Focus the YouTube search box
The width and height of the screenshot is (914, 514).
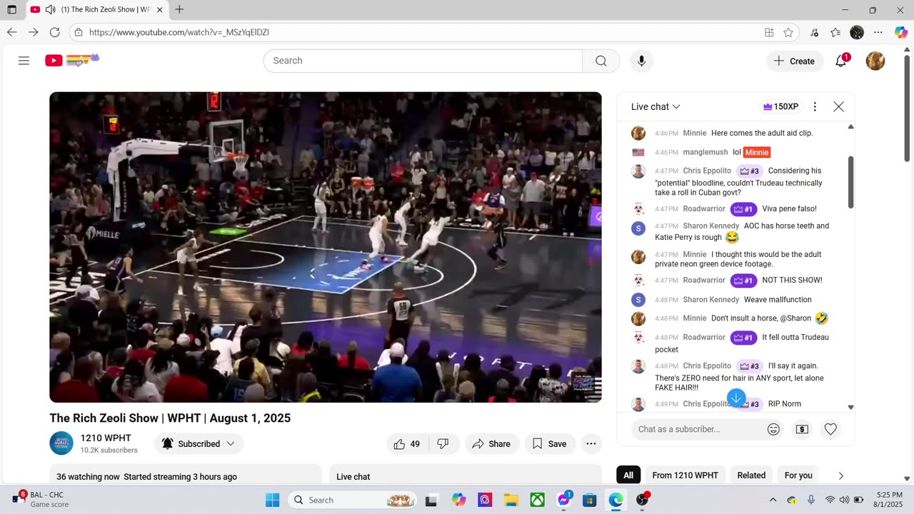423,61
